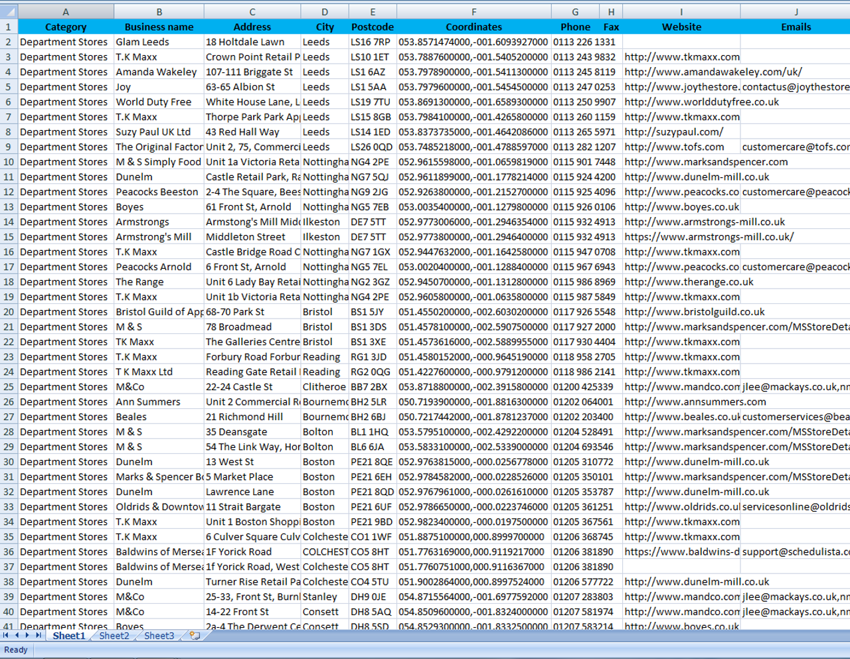Select column H header
The width and height of the screenshot is (850, 659).
click(611, 12)
